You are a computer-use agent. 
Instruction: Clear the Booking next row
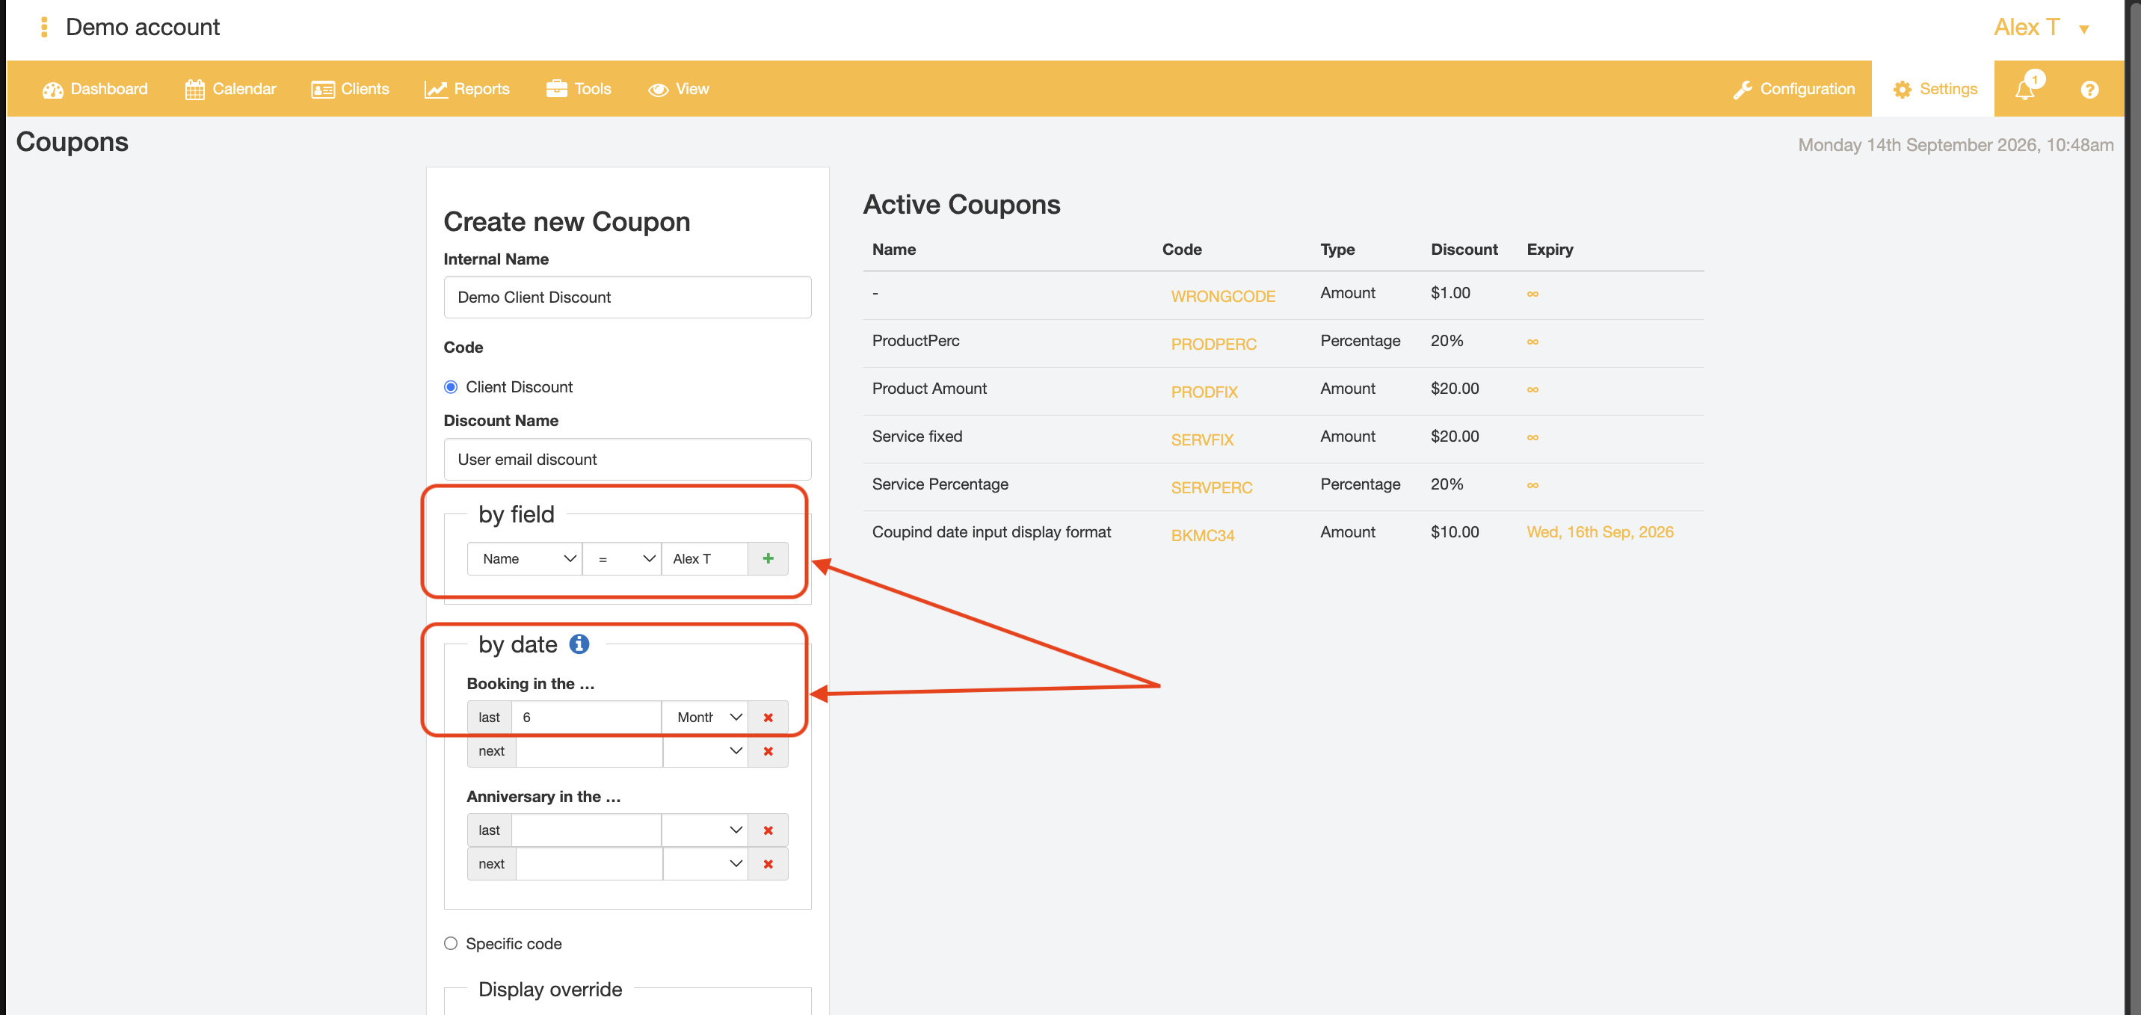[768, 751]
